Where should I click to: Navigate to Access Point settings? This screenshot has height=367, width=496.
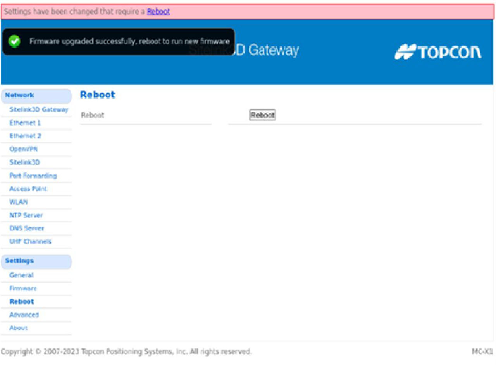click(28, 189)
